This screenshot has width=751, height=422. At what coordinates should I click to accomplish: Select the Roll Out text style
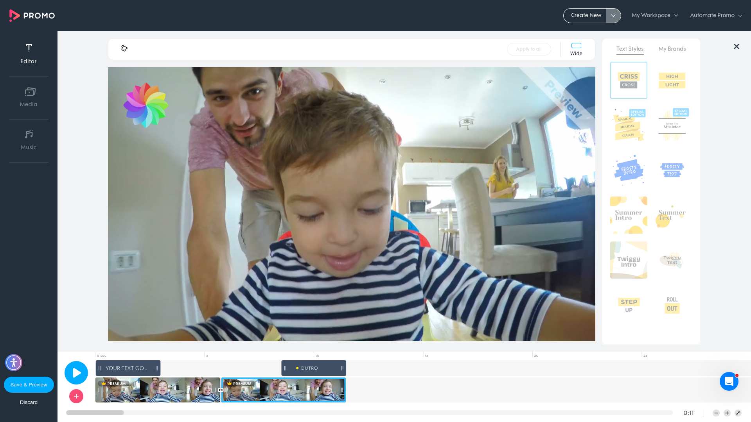pyautogui.click(x=672, y=305)
